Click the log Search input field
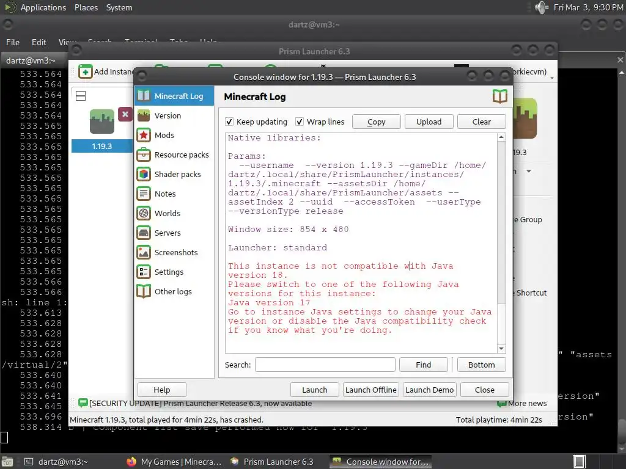626x469 pixels. (325, 365)
